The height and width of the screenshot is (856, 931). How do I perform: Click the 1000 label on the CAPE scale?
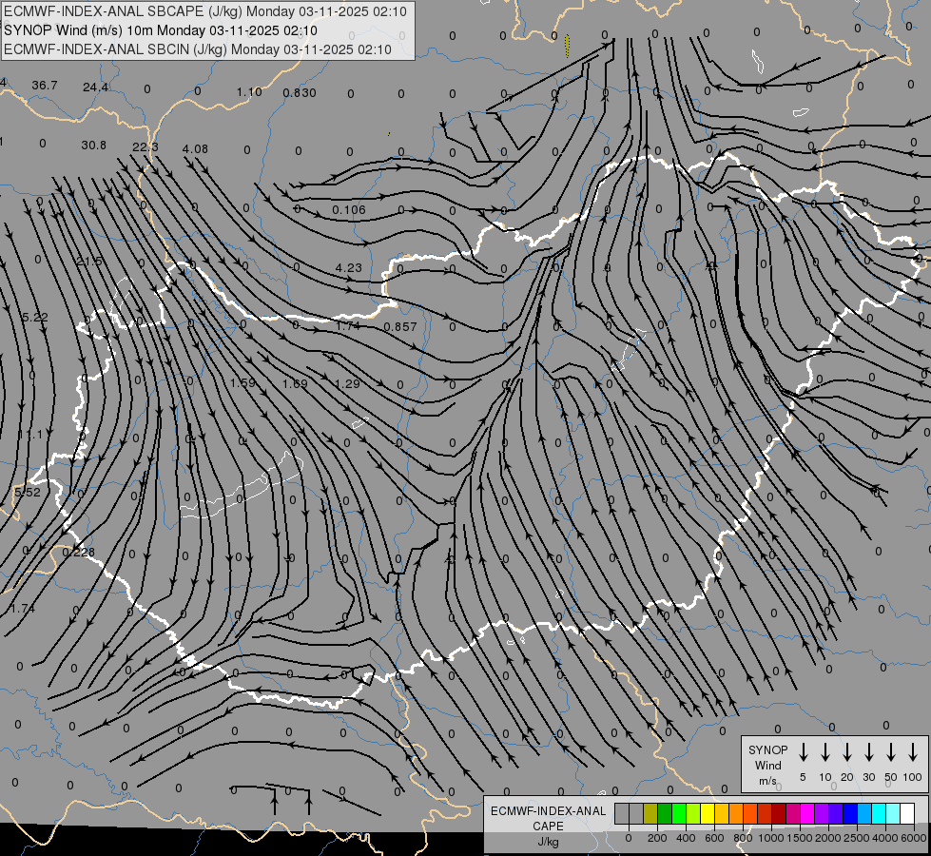tap(771, 838)
